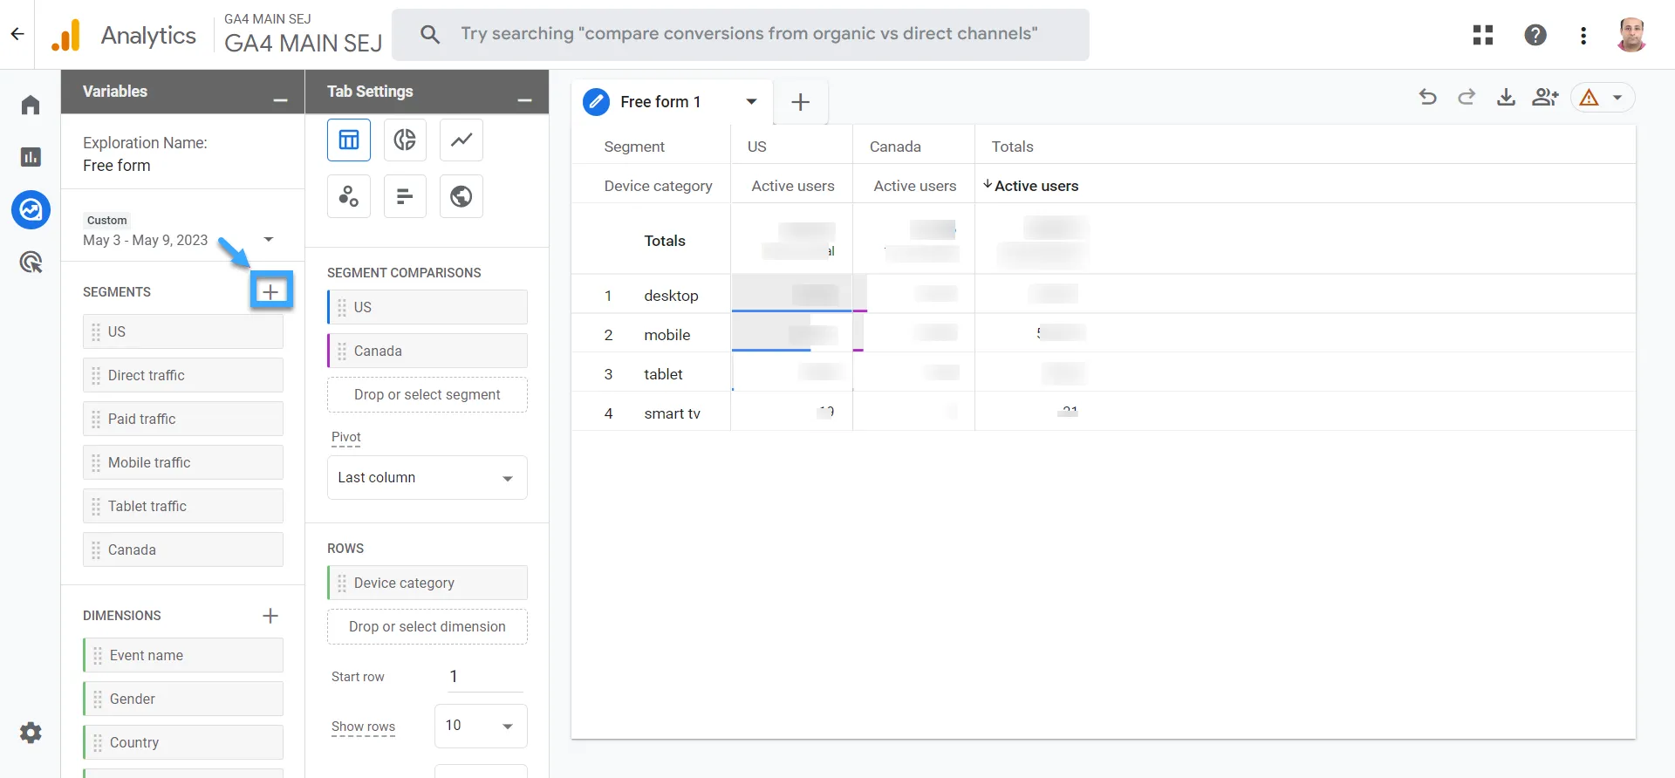Open the Pivot Last column dropdown
1675x778 pixels.
(427, 478)
